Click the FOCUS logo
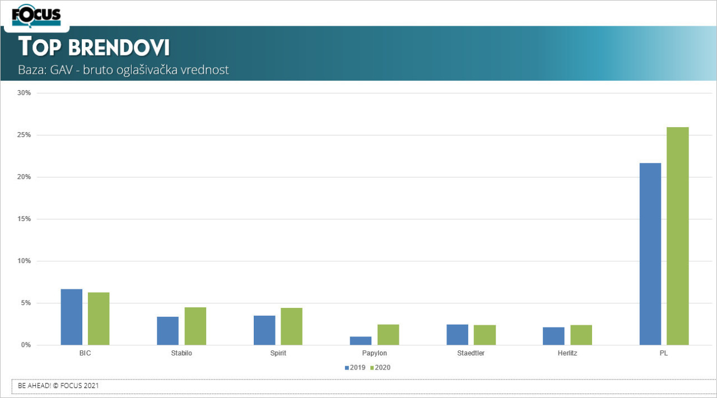This screenshot has height=398, width=717. click(36, 15)
